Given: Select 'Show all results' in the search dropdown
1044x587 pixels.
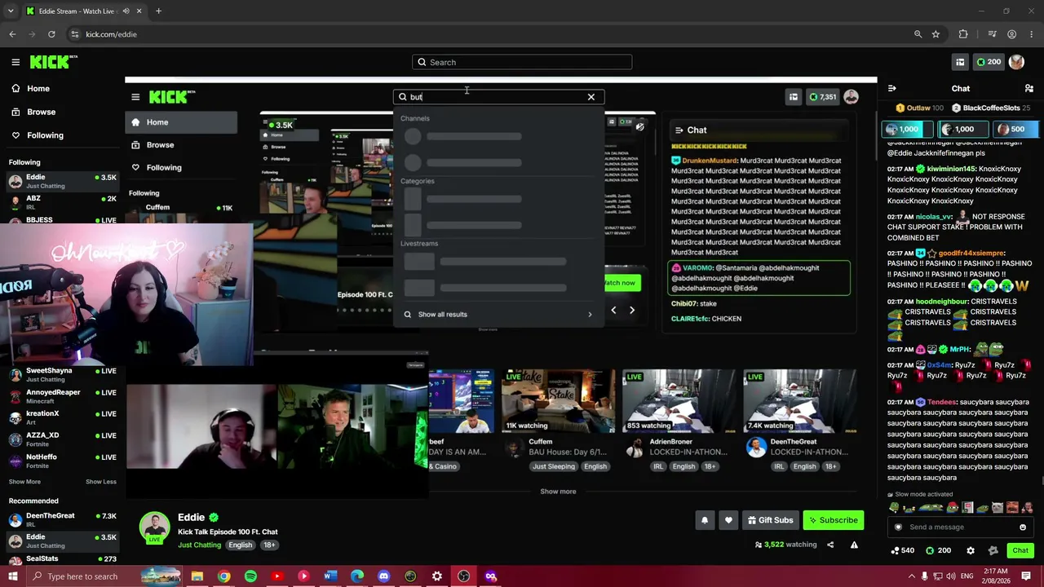Looking at the screenshot, I should pos(498,314).
